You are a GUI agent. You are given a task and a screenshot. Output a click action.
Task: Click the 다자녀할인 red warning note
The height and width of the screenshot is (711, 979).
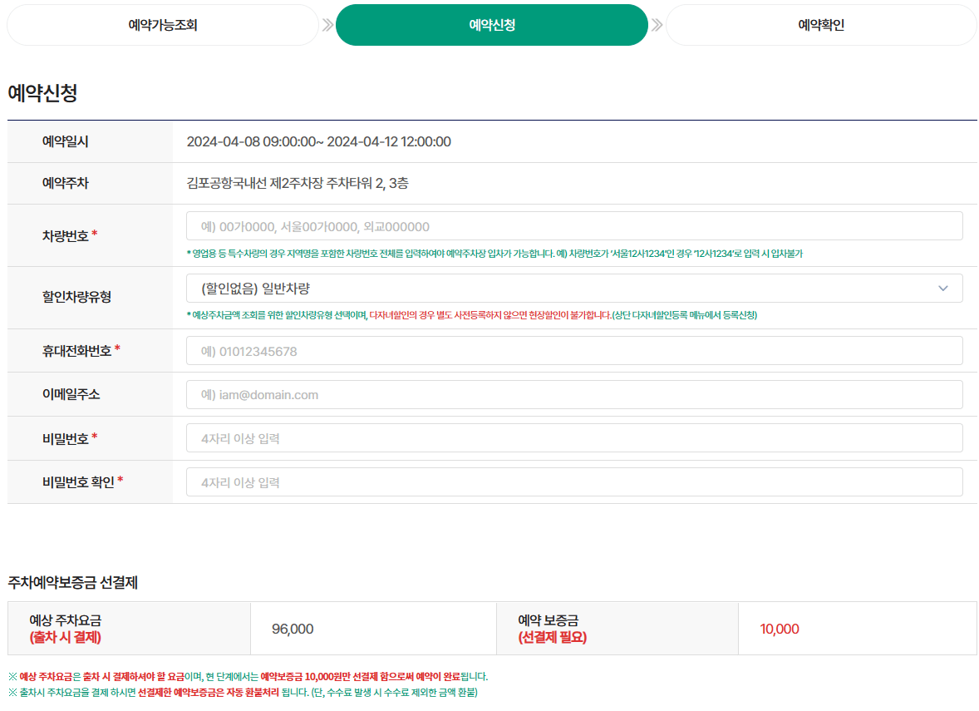[490, 315]
